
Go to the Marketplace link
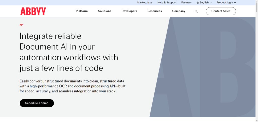point(145,3)
